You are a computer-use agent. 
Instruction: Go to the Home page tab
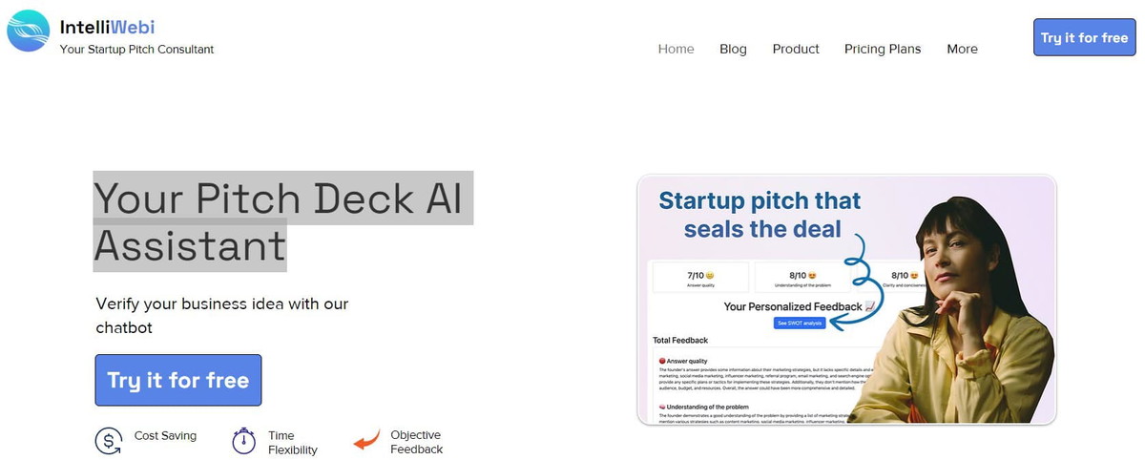click(676, 49)
